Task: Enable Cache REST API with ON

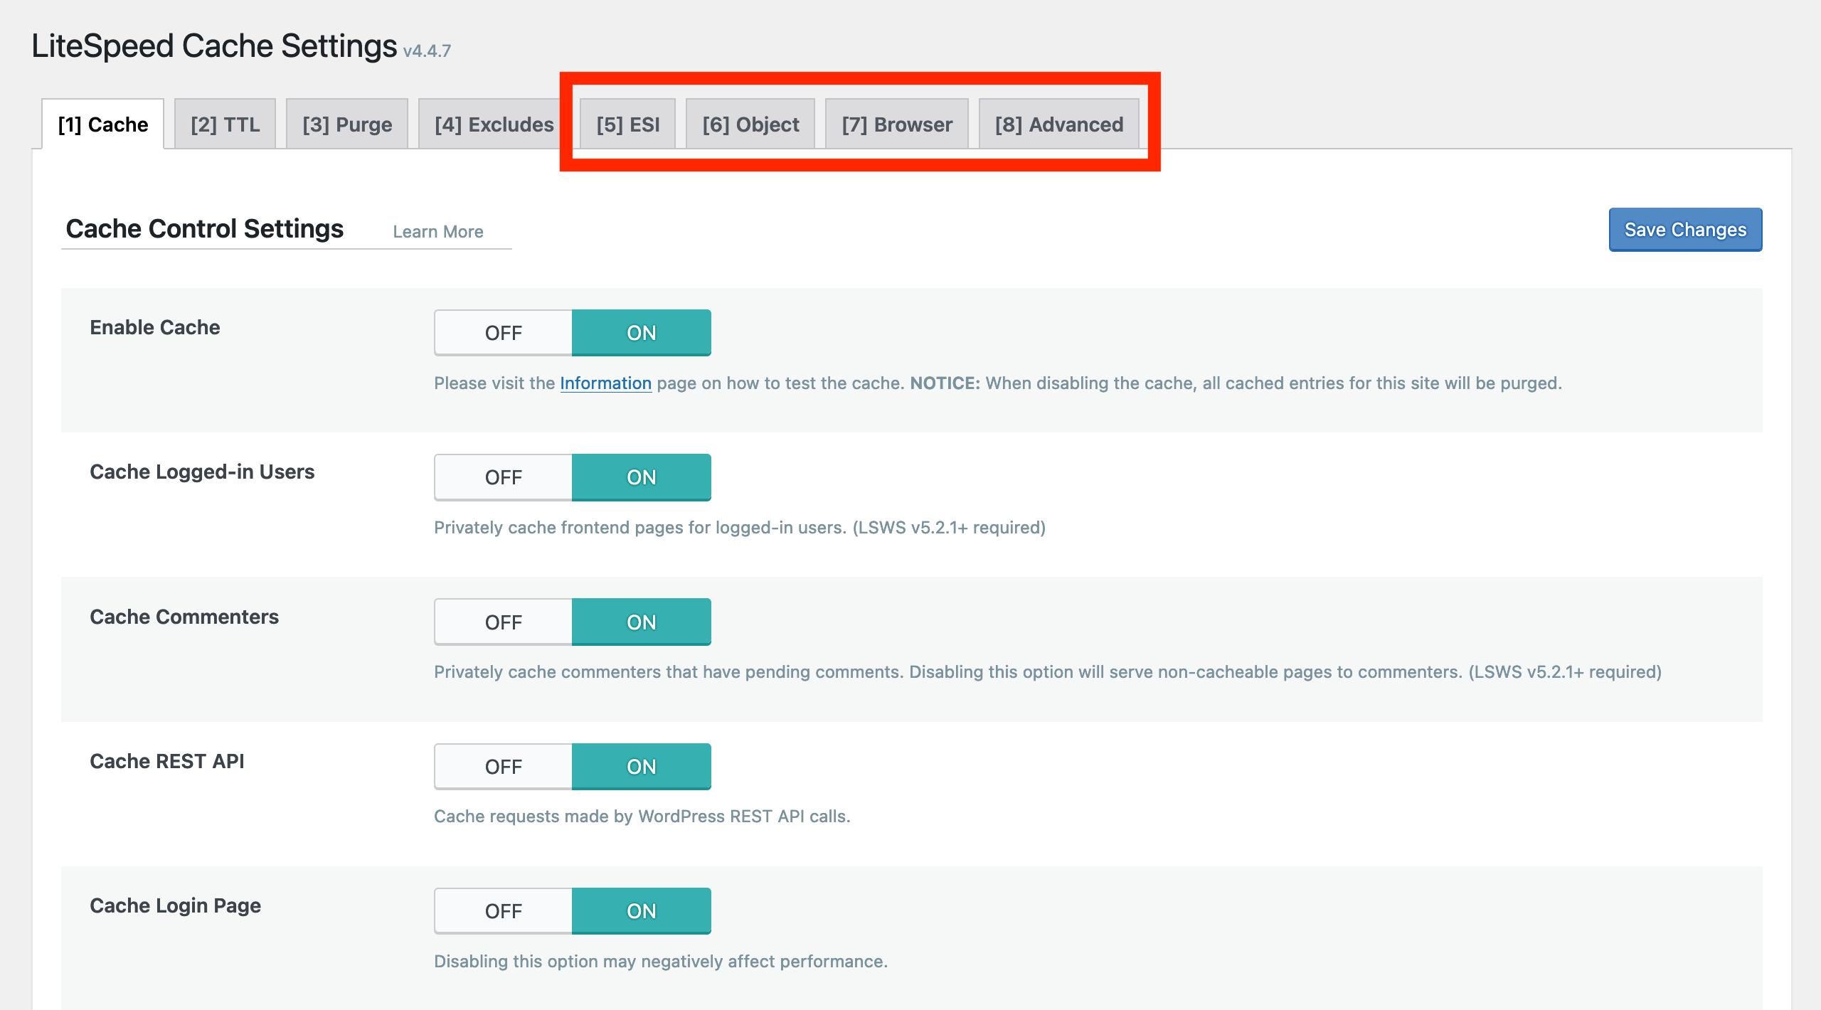Action: pos(642,767)
